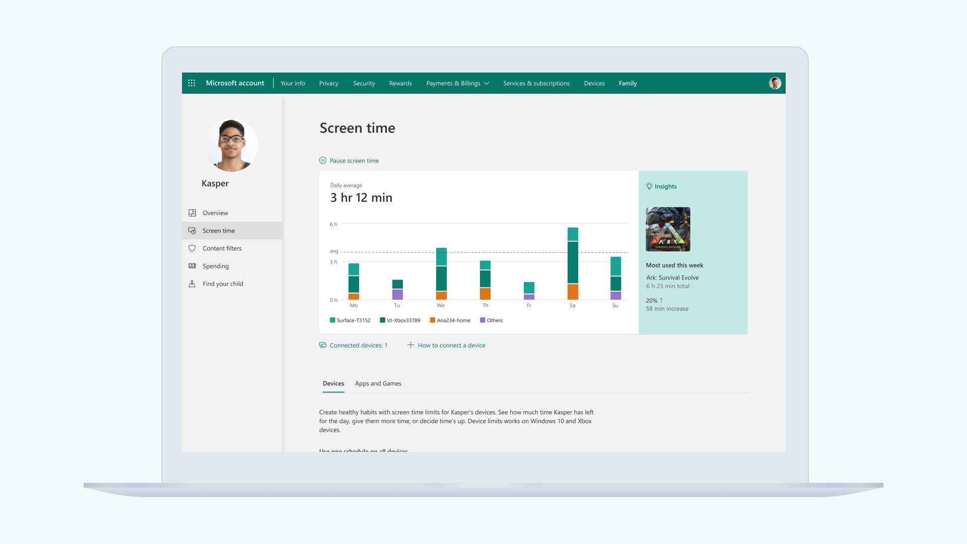
Task: Select the Devices tab below chart
Action: 333,383
